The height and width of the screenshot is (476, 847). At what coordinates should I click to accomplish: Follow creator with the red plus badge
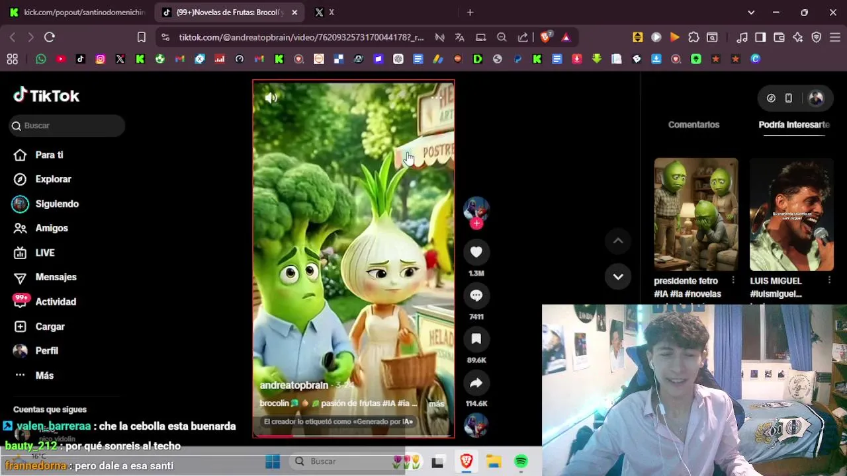click(476, 223)
